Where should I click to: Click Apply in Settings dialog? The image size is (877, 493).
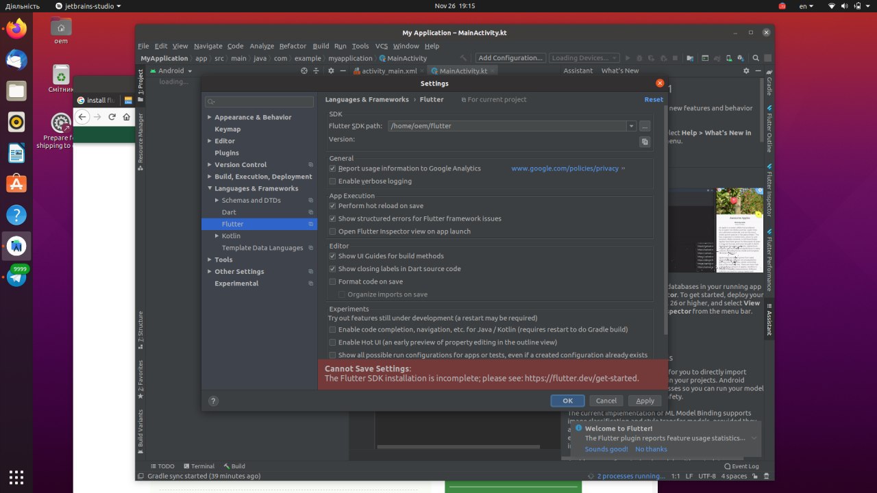[x=645, y=401]
